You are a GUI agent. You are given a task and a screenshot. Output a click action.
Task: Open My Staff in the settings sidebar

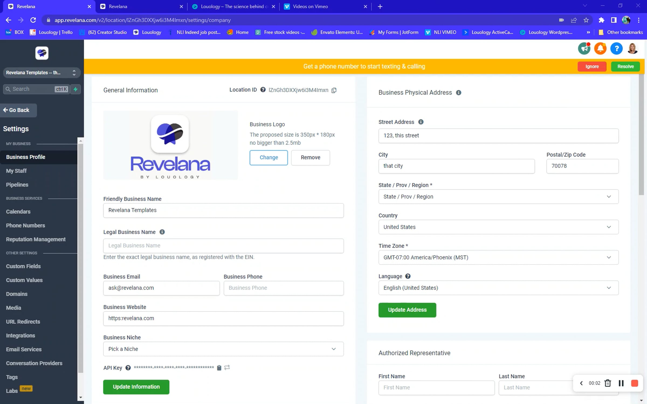[x=16, y=171]
